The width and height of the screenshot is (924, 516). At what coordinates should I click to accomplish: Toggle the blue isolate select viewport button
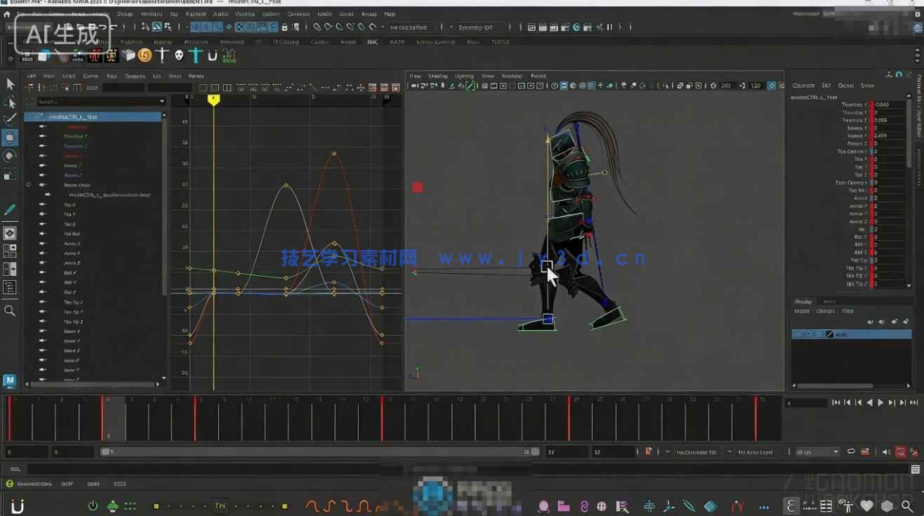pos(772,86)
